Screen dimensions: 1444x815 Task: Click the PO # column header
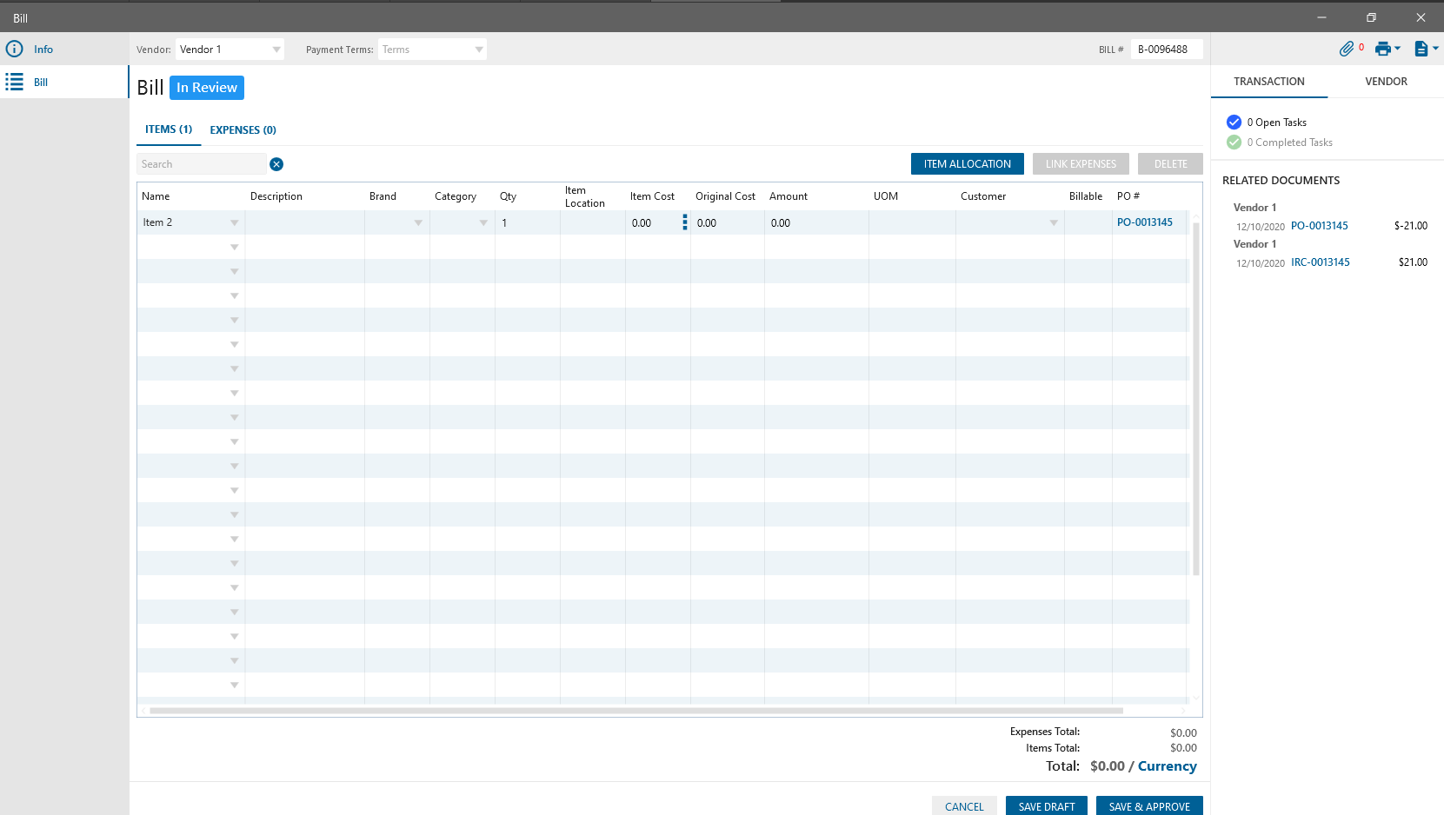click(x=1128, y=196)
